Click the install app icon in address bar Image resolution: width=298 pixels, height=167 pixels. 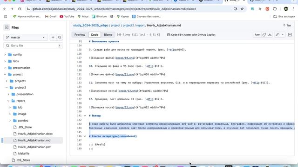coord(235,9)
